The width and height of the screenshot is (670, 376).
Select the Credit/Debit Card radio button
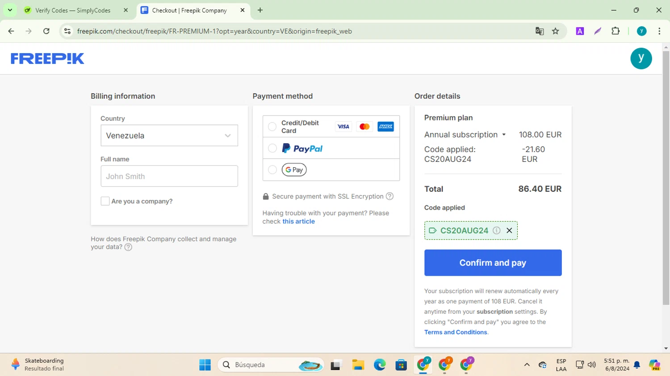tap(272, 127)
